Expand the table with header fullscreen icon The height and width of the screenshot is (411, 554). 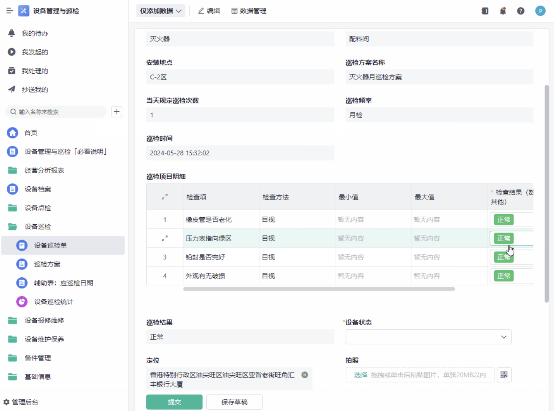click(165, 197)
